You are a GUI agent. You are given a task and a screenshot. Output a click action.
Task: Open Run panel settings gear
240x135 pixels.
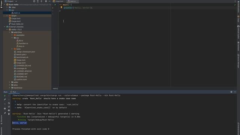pos(231,92)
